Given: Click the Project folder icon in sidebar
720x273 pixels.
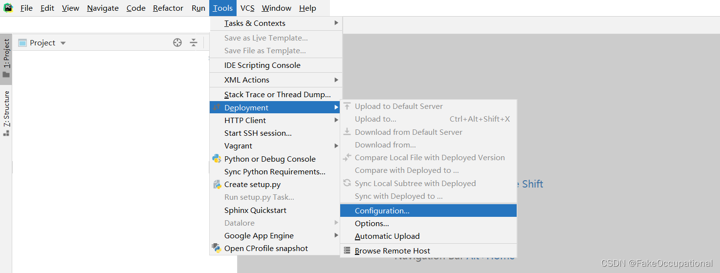Looking at the screenshot, I should click(6, 75).
